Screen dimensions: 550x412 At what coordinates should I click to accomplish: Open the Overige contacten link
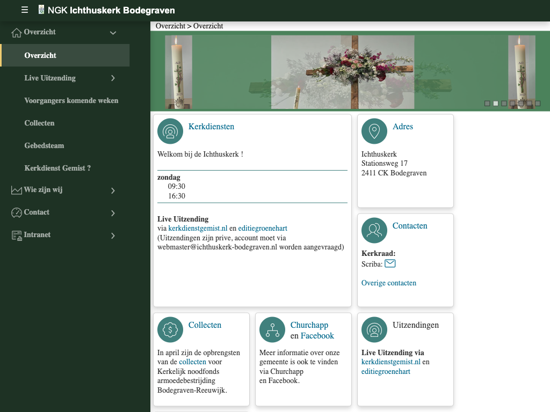[388, 283]
